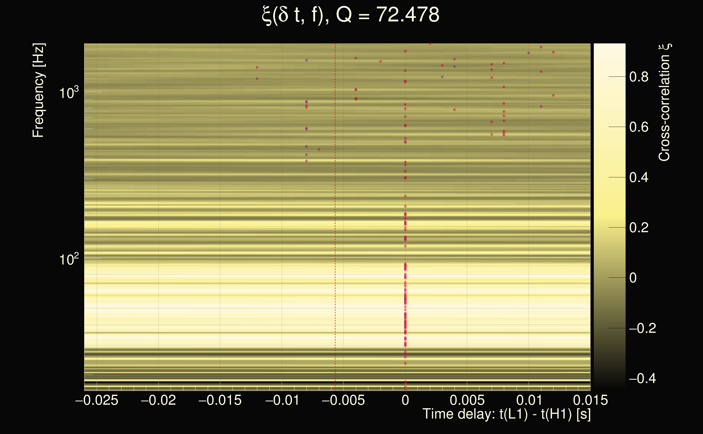The width and height of the screenshot is (703, 434).
Task: Click the 0.8 colorbar tick label
Action: (x=639, y=77)
